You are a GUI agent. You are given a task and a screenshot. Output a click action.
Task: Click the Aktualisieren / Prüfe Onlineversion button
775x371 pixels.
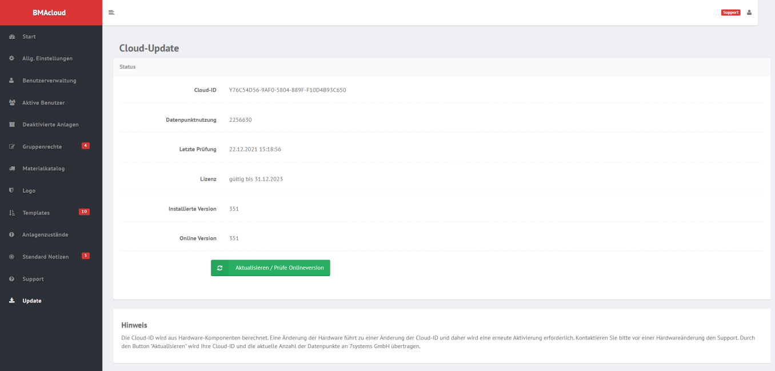coord(270,268)
